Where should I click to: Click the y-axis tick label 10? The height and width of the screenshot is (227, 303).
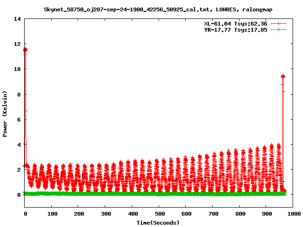pos(17,69)
